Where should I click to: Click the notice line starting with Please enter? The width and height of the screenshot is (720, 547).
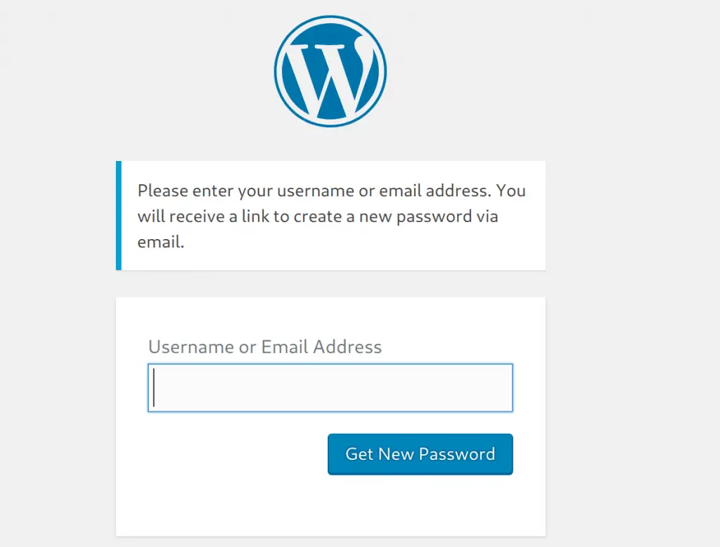click(x=332, y=191)
